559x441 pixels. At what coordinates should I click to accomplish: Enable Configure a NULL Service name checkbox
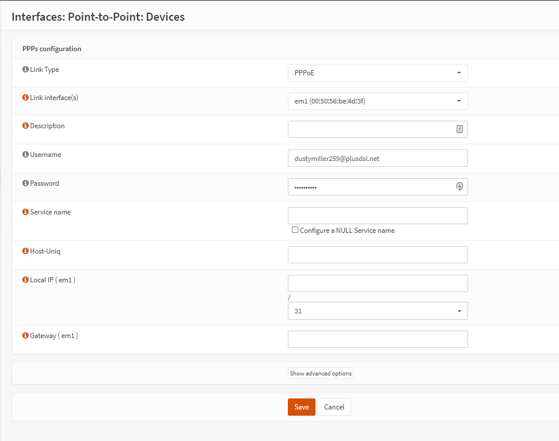(295, 230)
